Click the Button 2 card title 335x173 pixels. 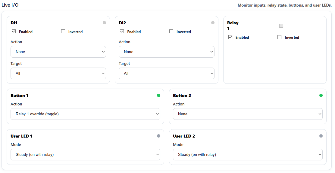[x=182, y=96]
